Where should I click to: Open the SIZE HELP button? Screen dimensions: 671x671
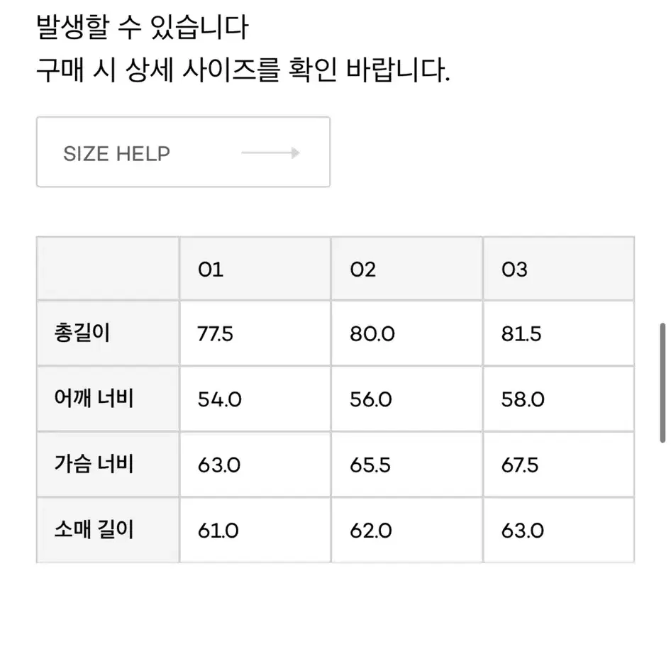pyautogui.click(x=183, y=152)
